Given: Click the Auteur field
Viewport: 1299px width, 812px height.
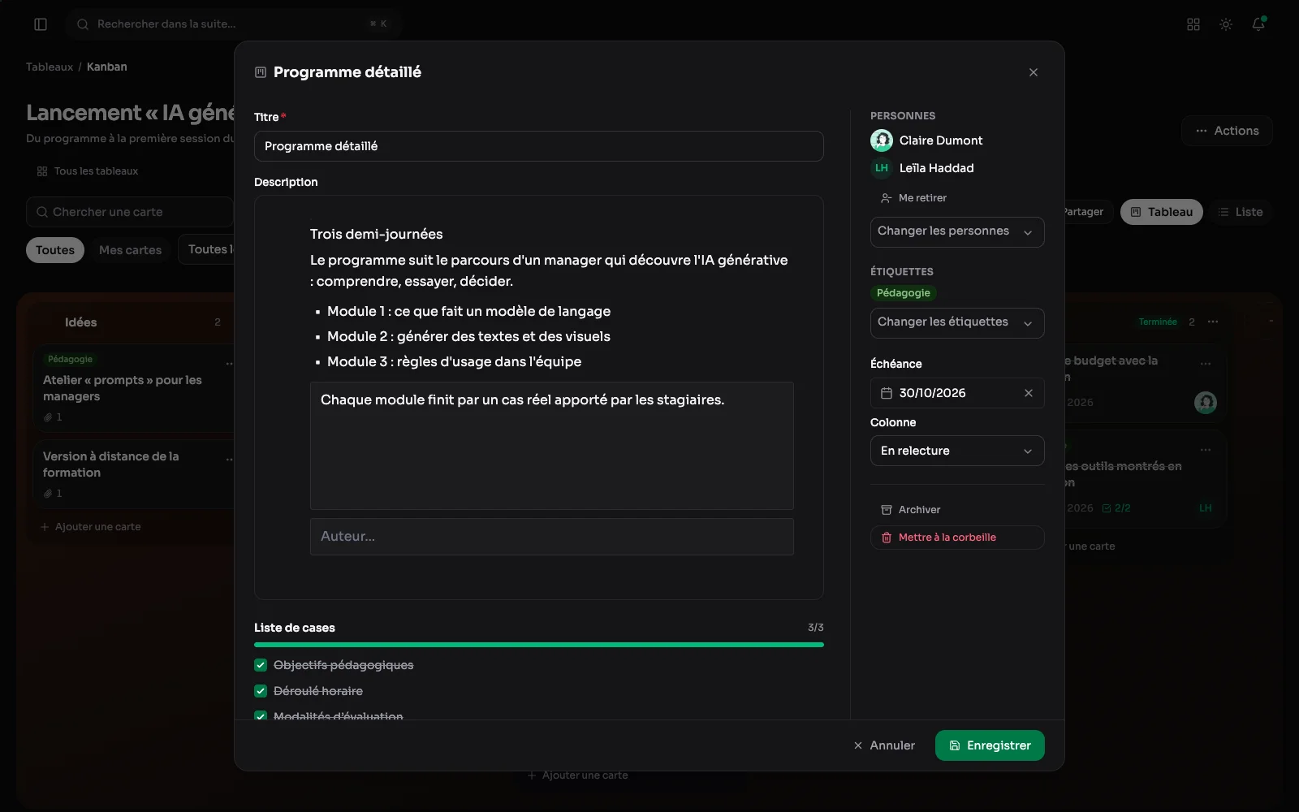Looking at the screenshot, I should pyautogui.click(x=552, y=537).
